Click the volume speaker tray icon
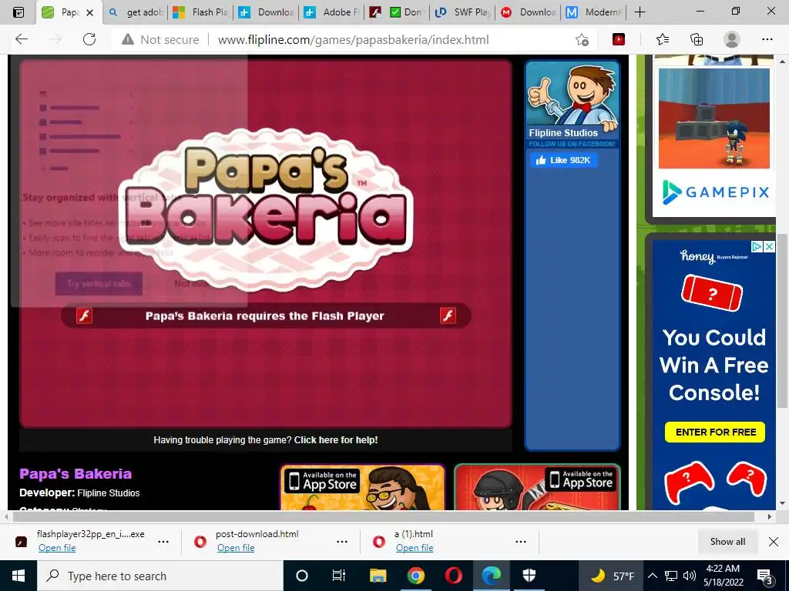 pos(690,576)
